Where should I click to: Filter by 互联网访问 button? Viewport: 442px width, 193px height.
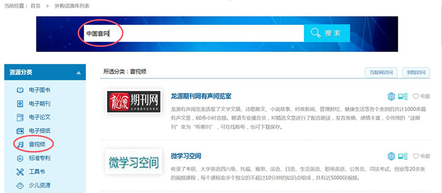(381, 72)
